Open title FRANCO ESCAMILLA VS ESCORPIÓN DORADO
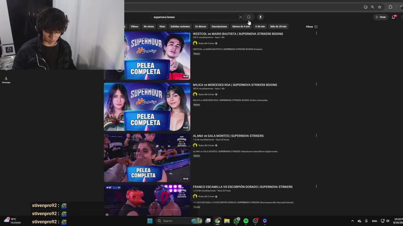This screenshot has height=226, width=403. coord(243,187)
